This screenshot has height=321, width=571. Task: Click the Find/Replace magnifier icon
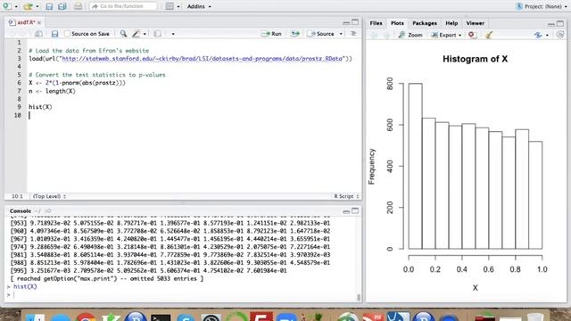click(x=123, y=34)
